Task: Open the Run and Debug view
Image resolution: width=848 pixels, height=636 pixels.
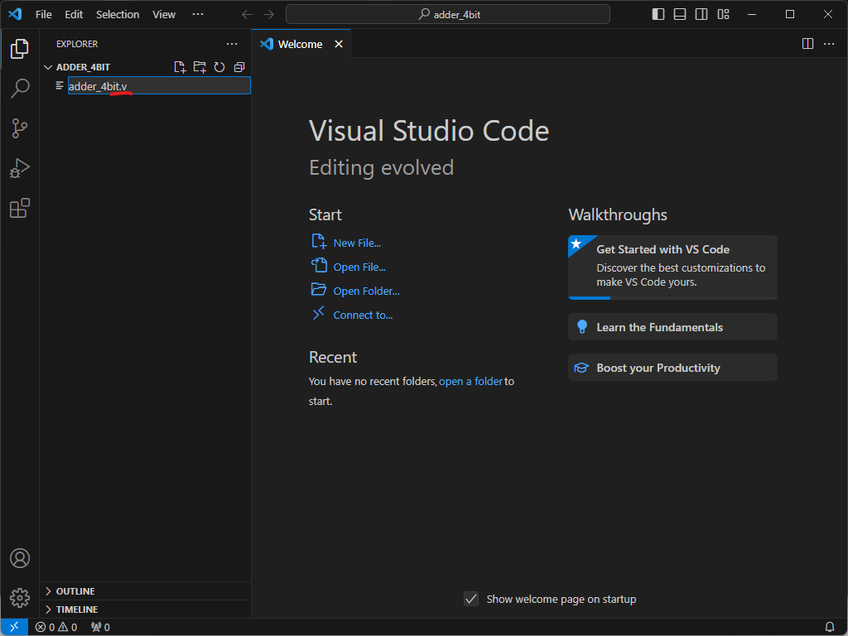Action: (20, 168)
